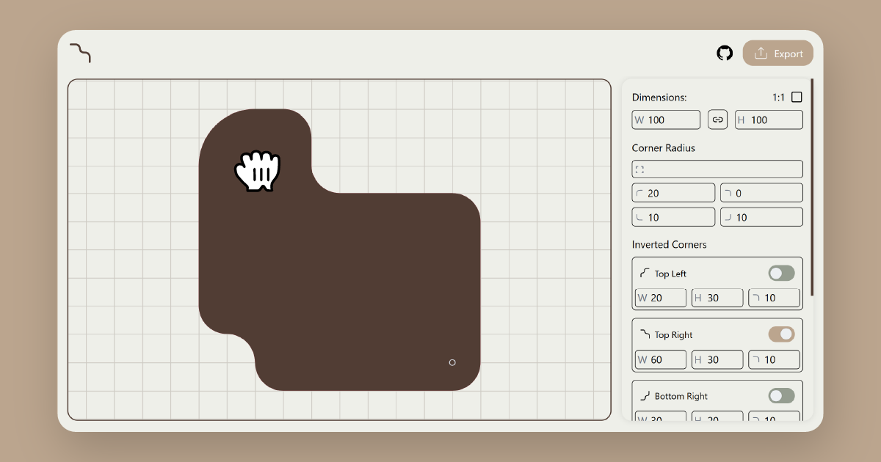Click the chain link icon between W and H
The width and height of the screenshot is (881, 462).
coord(717,119)
